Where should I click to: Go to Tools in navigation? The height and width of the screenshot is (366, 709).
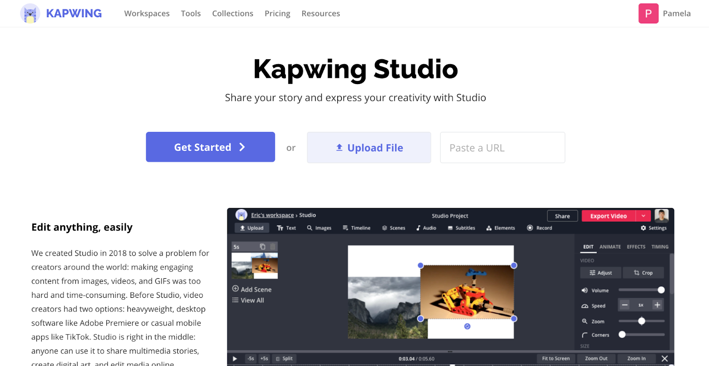191,14
